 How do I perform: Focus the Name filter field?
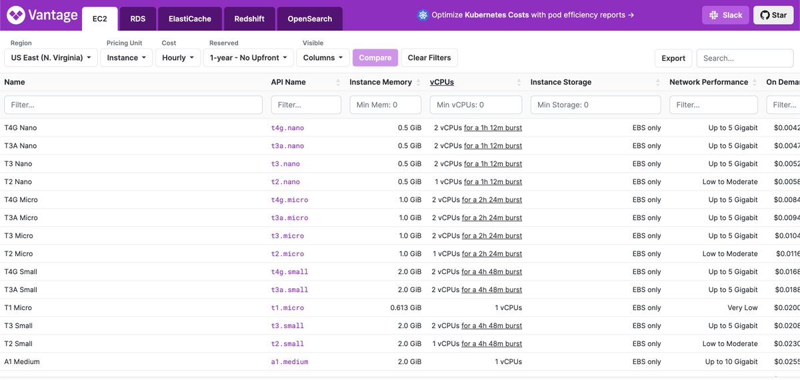point(133,105)
